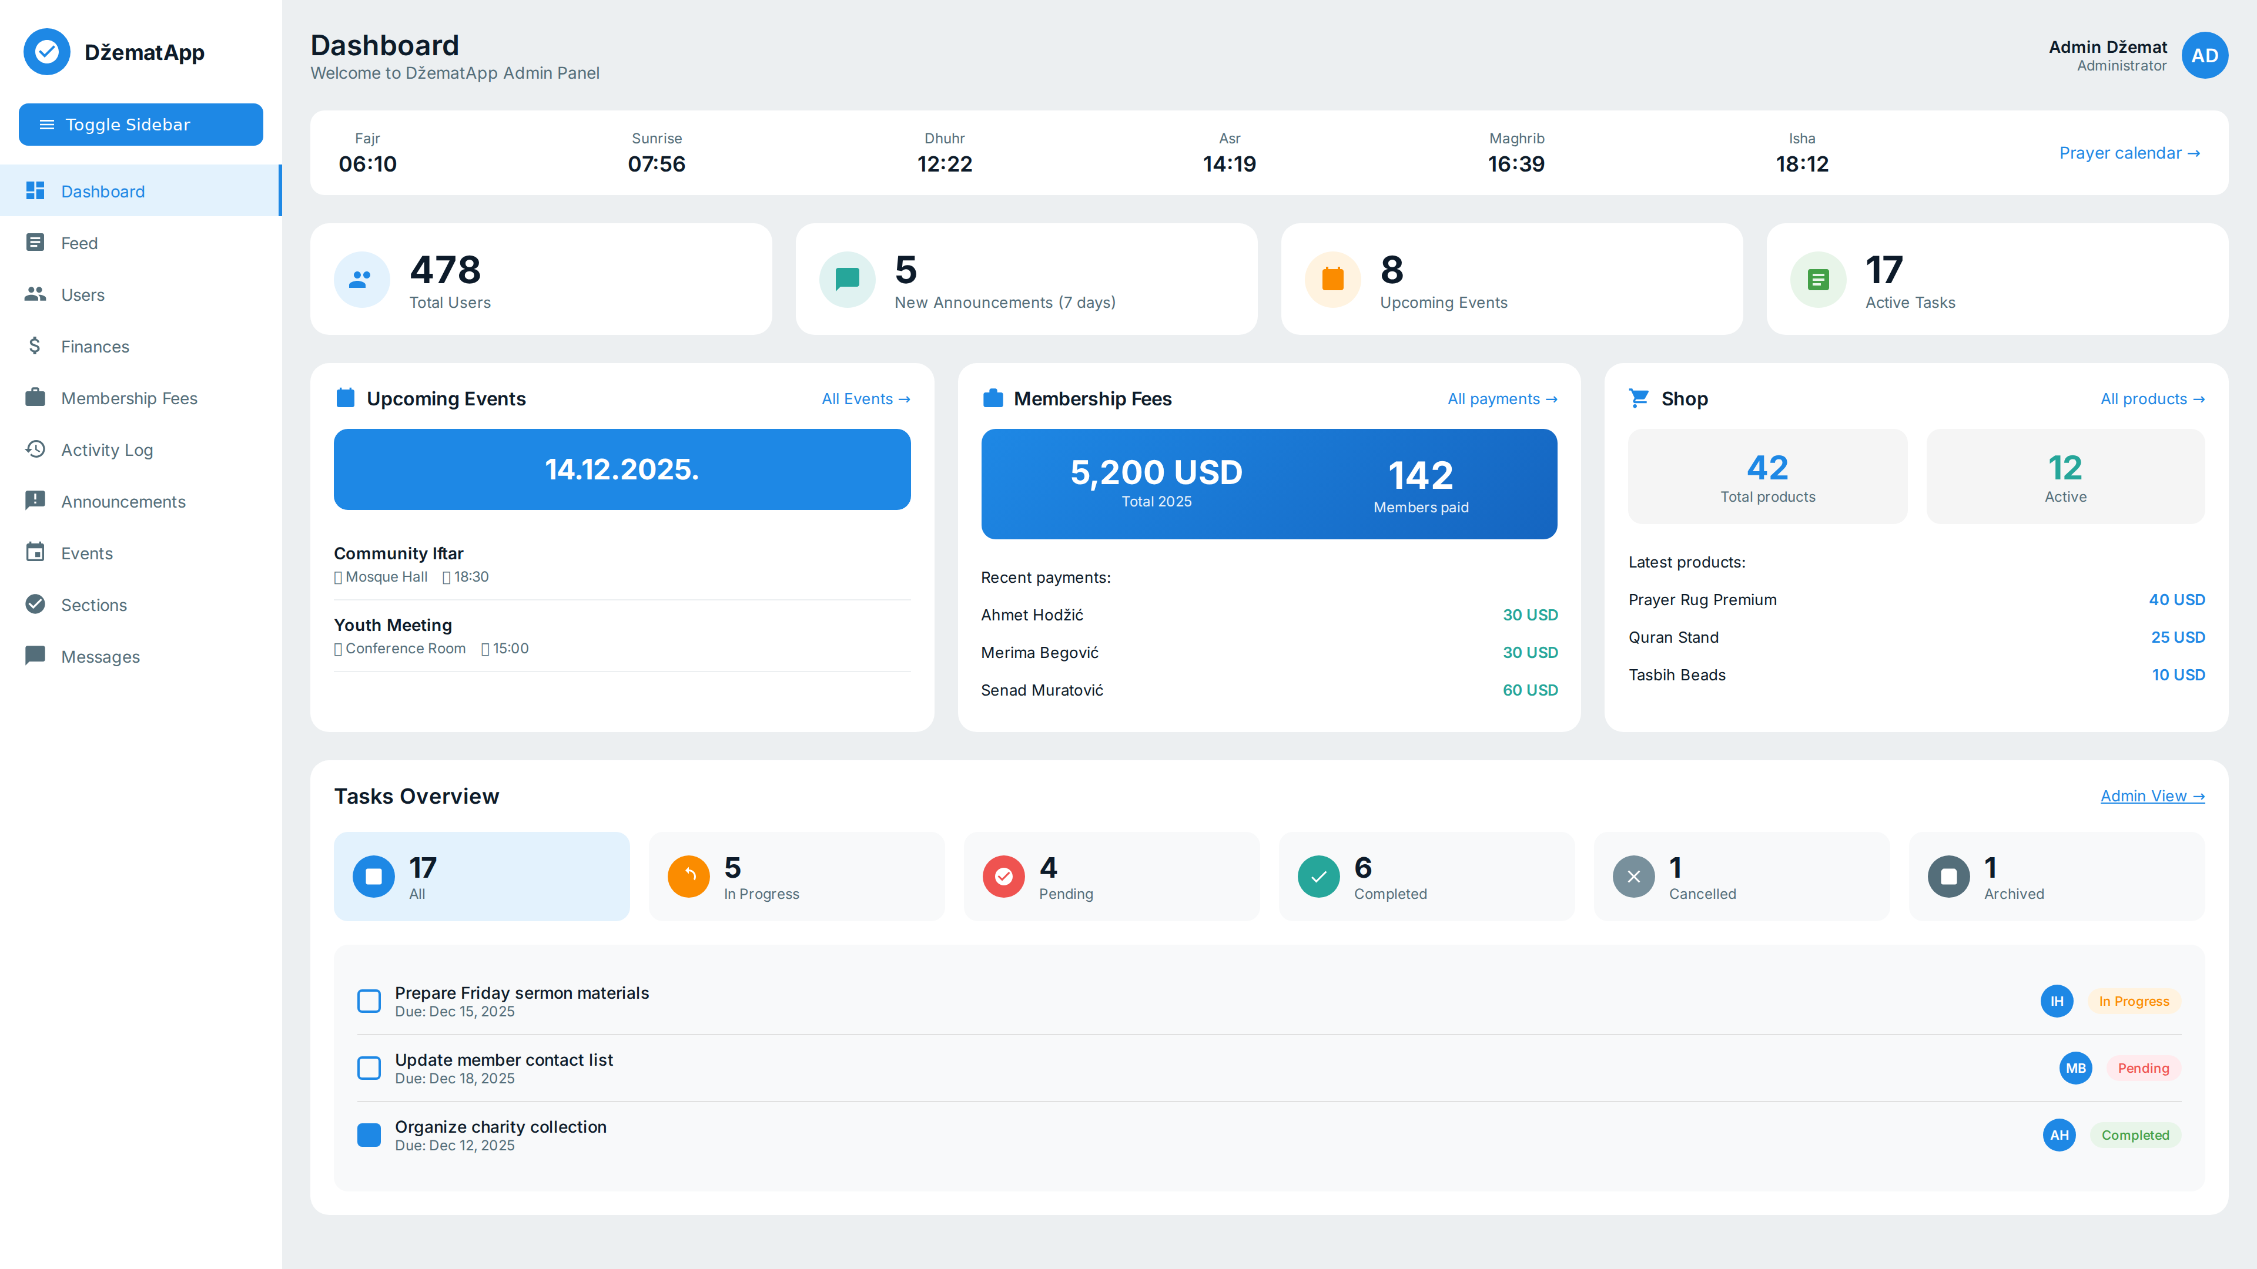Check the Update member contact list task

pos(369,1067)
